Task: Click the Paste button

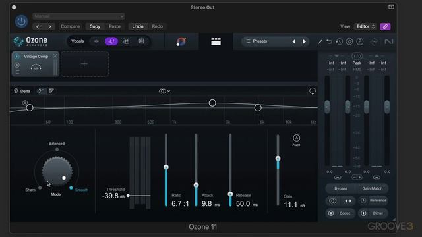Action: [x=115, y=26]
